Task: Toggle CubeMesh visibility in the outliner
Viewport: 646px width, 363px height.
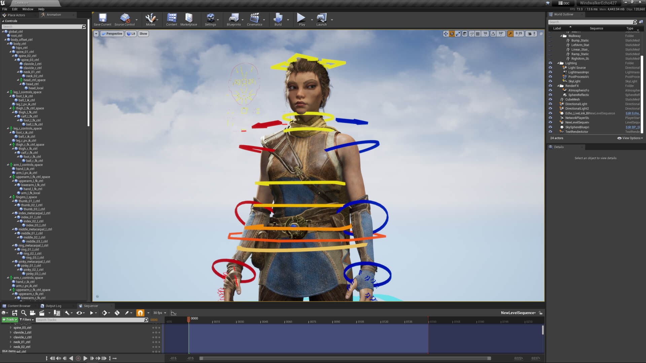Action: [551, 99]
